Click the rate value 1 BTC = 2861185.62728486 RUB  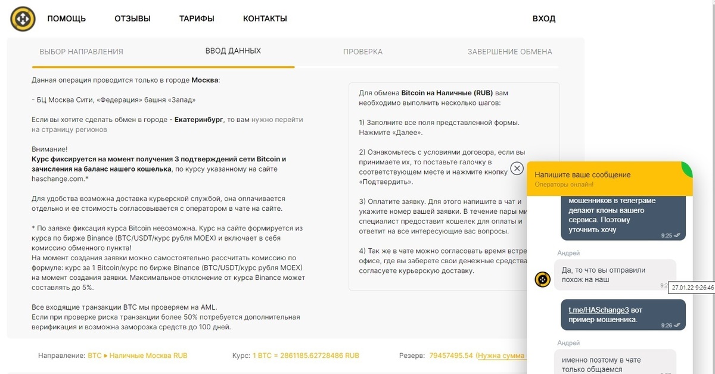[x=306, y=356]
